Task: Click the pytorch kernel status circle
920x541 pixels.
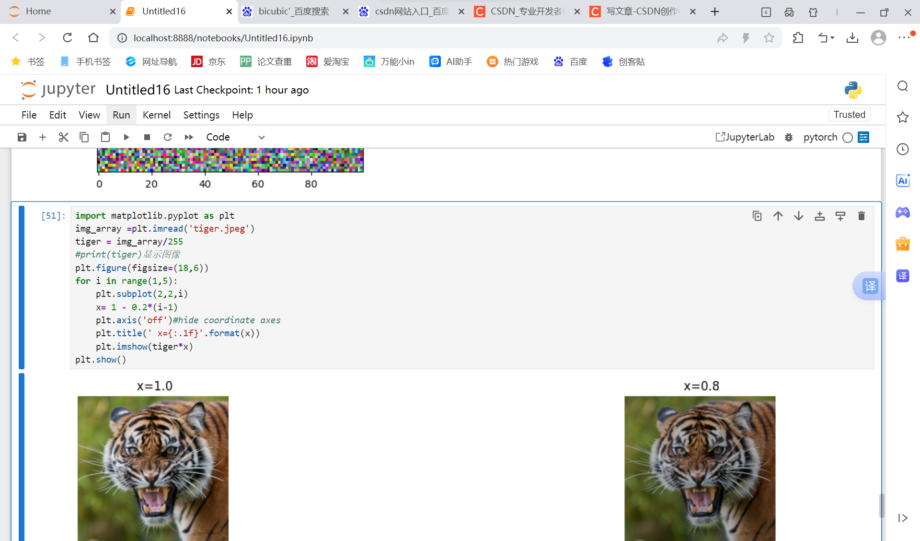Action: (847, 138)
